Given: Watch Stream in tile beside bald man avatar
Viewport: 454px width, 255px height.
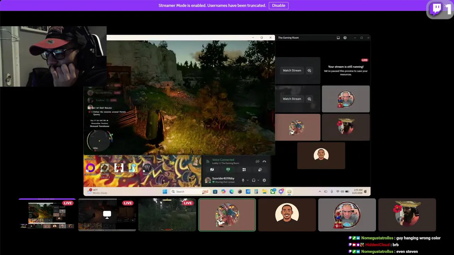Looking at the screenshot, I should (x=292, y=99).
